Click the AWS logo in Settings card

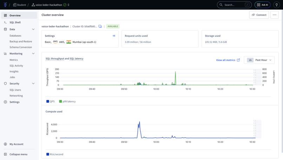pos(55,42)
